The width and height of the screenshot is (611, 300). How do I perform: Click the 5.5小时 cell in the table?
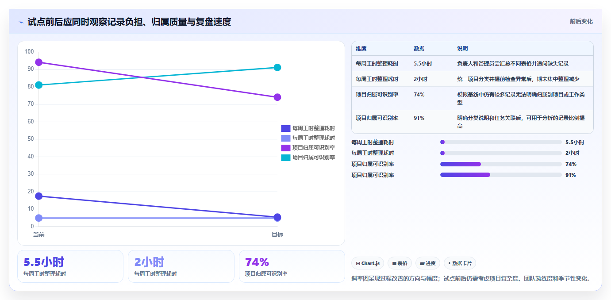coord(423,64)
